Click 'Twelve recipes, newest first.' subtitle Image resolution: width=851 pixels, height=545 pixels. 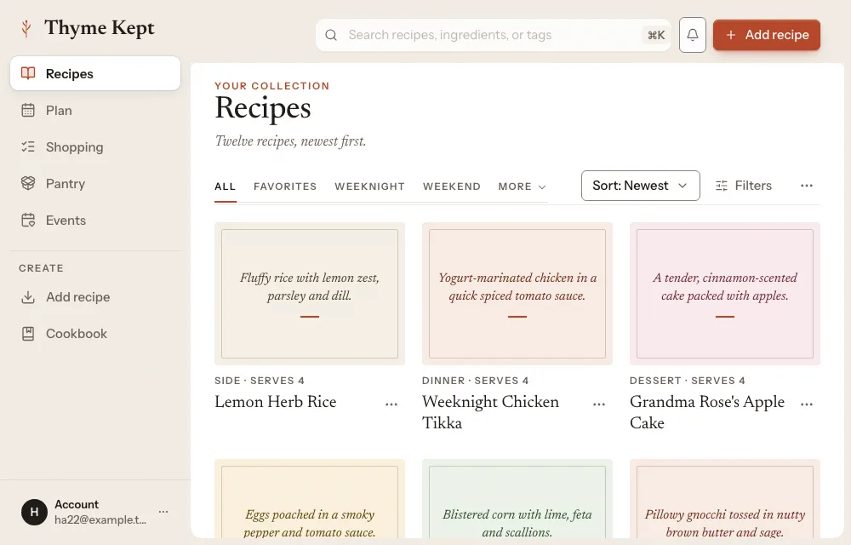point(290,141)
